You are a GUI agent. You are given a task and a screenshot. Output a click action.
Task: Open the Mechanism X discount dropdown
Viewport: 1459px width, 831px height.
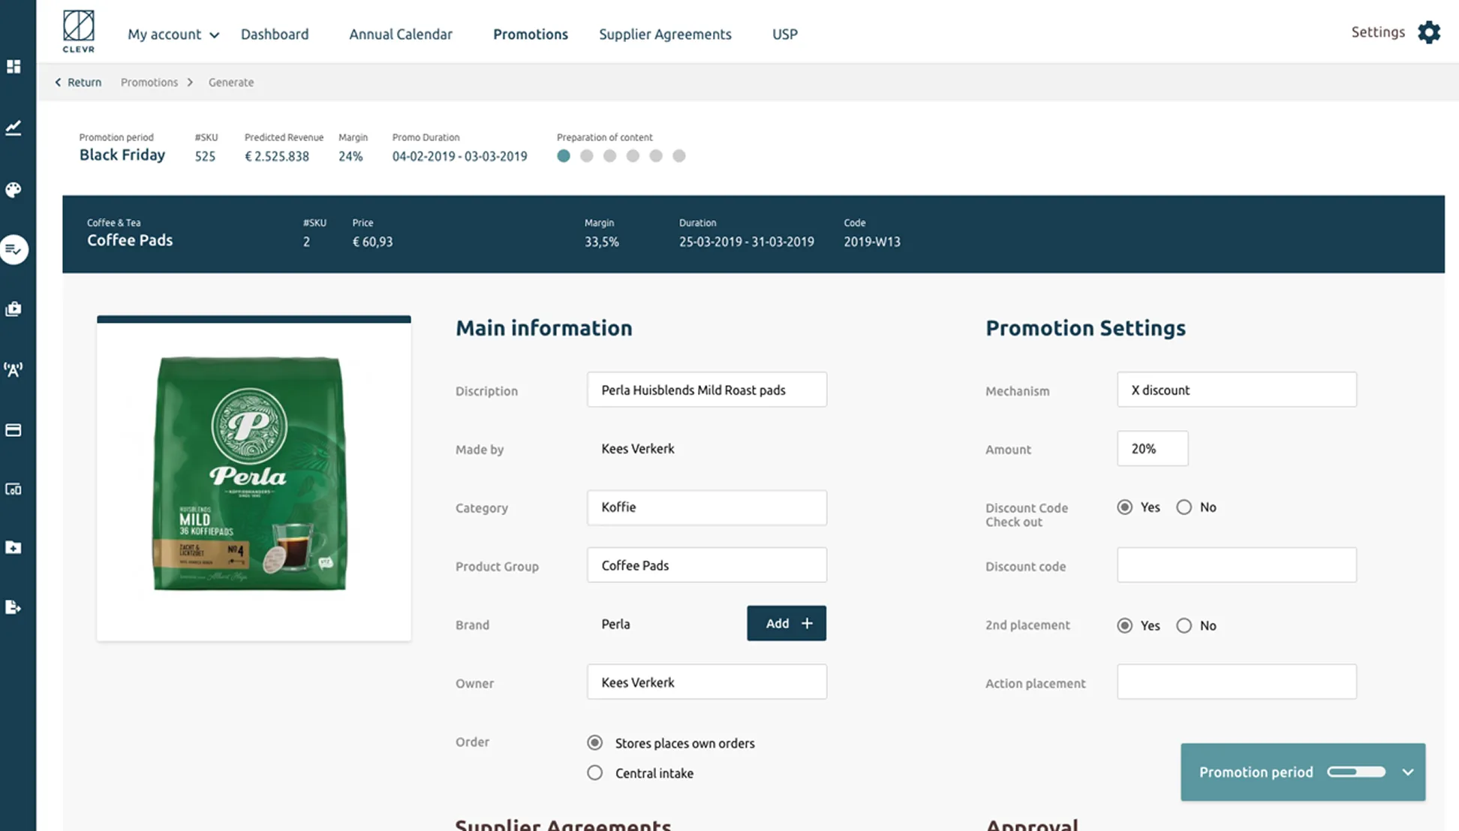click(1236, 390)
